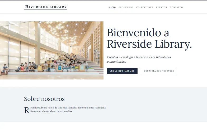The height and width of the screenshot is (129, 207).
Task: Open the Inicio nav item
Action: (x=112, y=7)
